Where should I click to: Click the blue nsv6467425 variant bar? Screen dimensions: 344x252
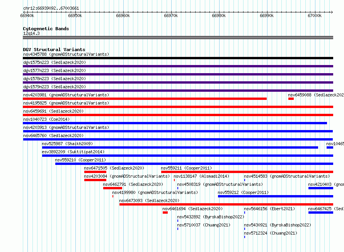321,213
